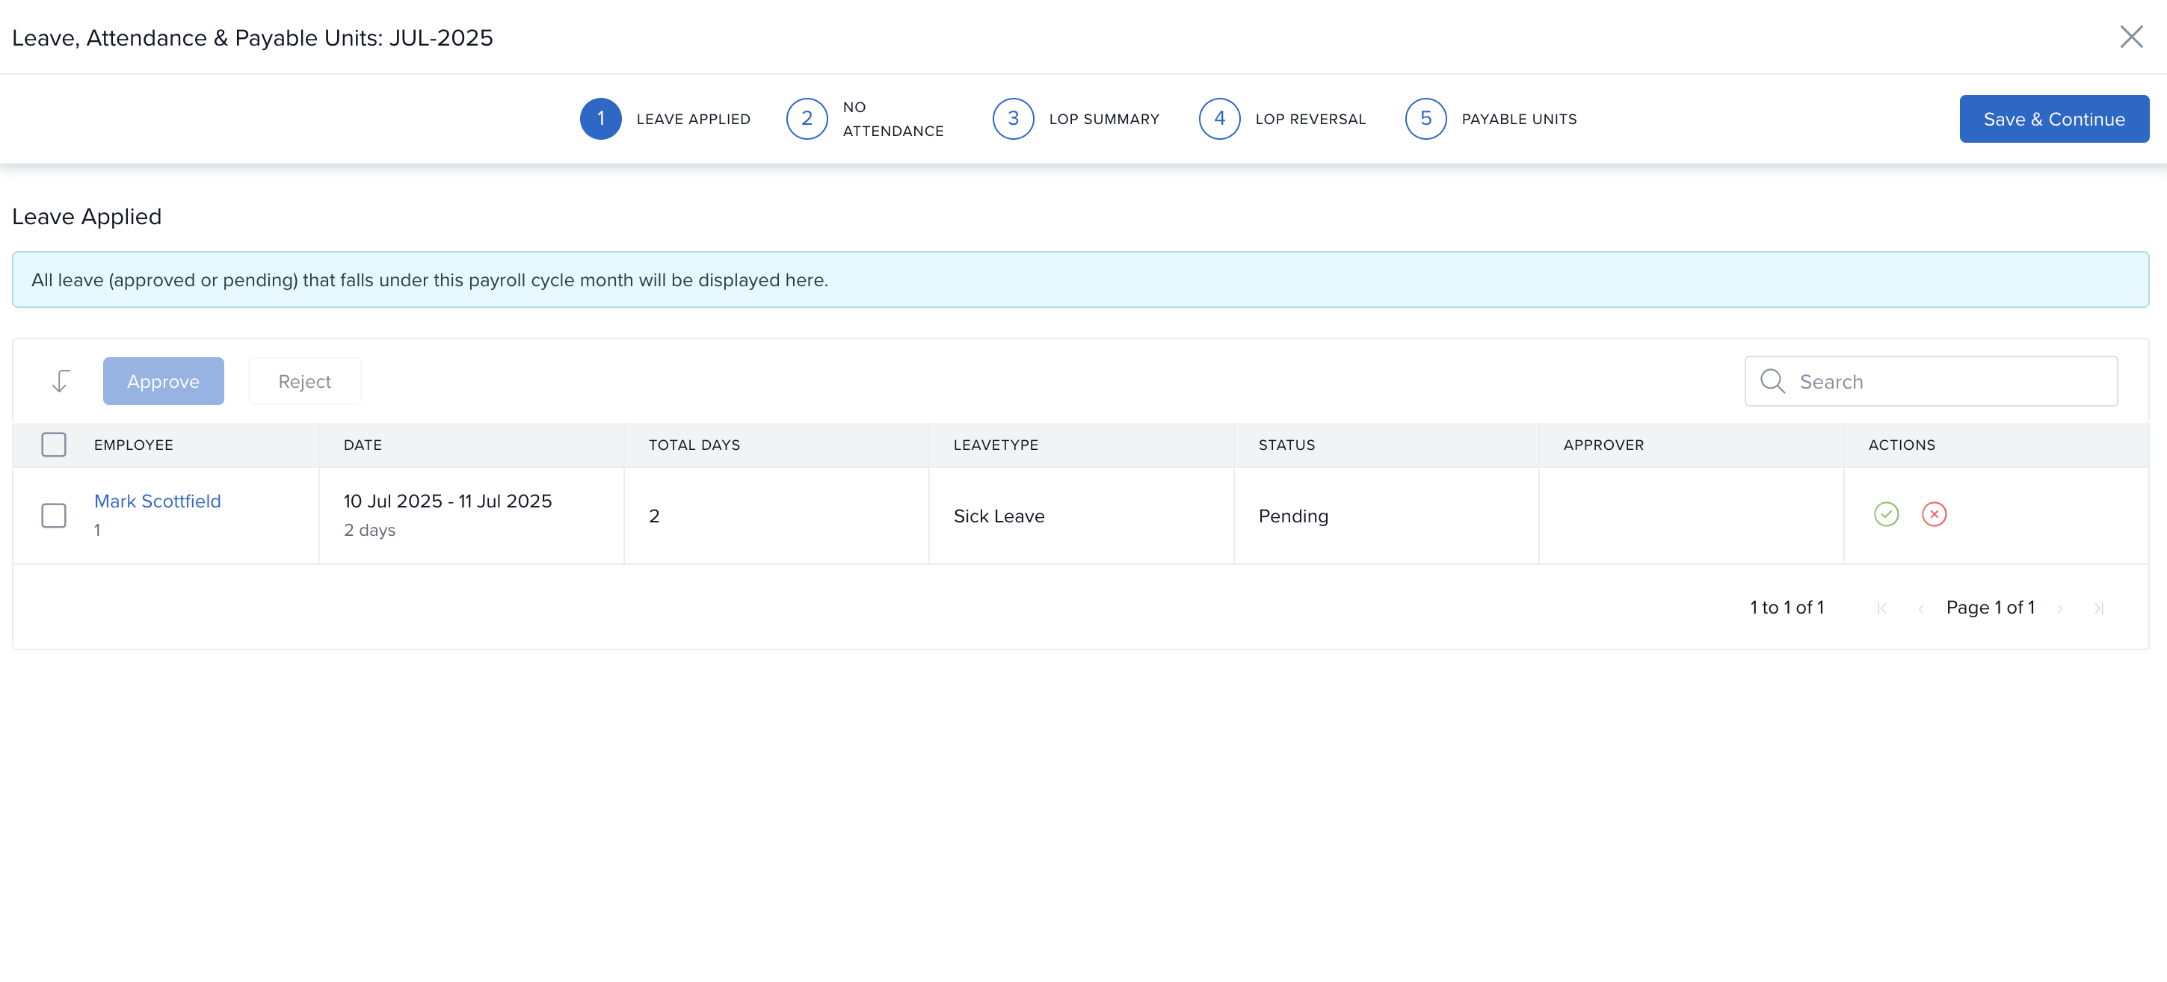Check the select-all checkbox in header

54,445
